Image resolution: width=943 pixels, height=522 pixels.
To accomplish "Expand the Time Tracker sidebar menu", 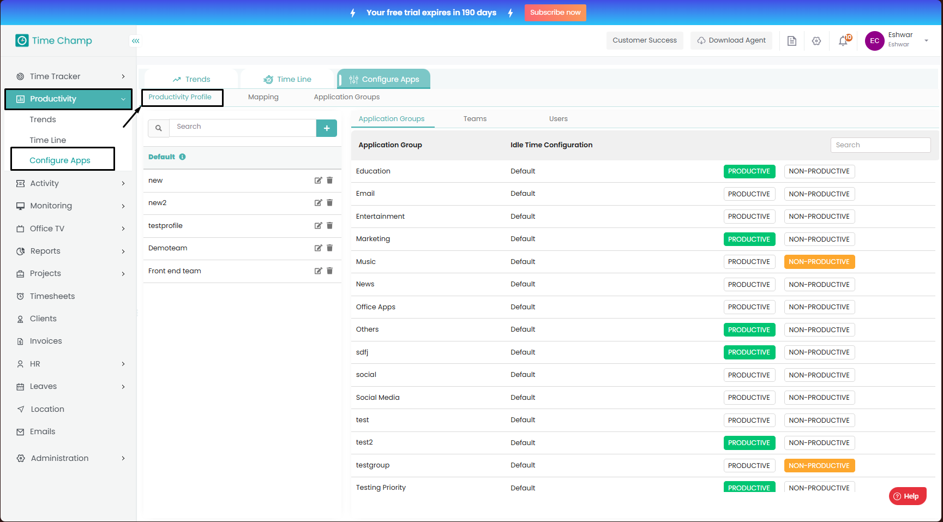I will (x=71, y=76).
